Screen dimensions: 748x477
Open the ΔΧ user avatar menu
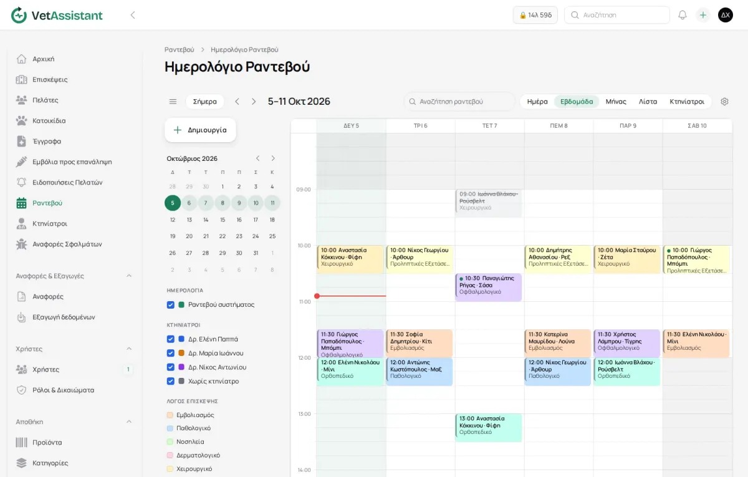(726, 15)
